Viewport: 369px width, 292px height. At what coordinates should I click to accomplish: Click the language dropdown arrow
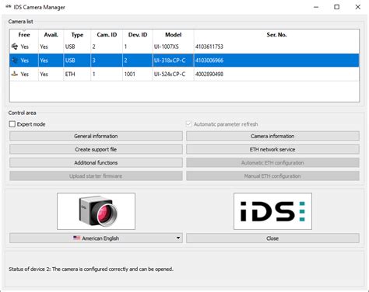pyautogui.click(x=178, y=238)
